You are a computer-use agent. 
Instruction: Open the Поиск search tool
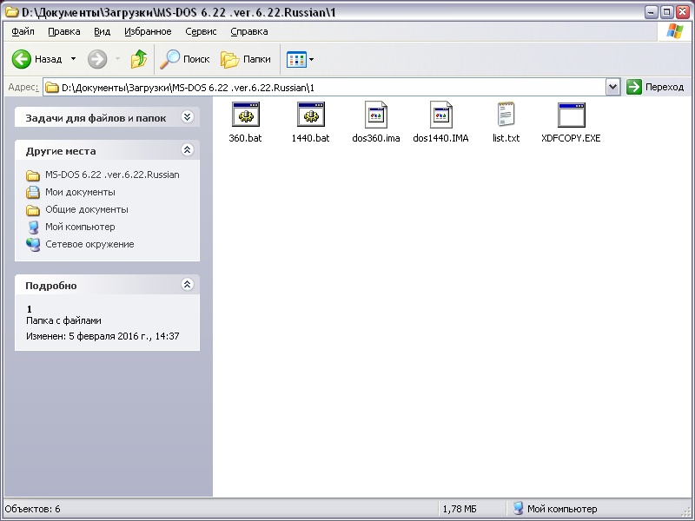coord(185,59)
